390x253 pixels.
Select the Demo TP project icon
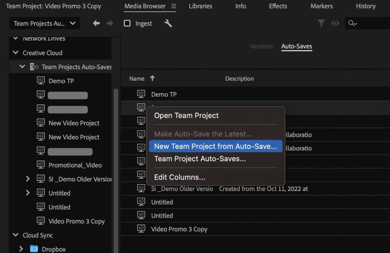(x=41, y=81)
